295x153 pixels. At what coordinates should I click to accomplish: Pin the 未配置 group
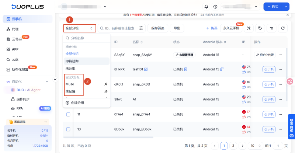[x=106, y=91]
